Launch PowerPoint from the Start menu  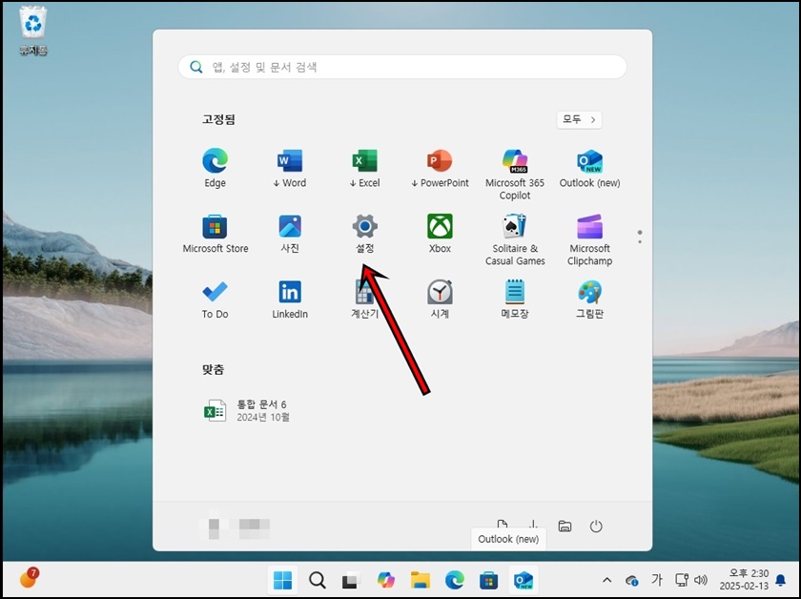pos(440,169)
